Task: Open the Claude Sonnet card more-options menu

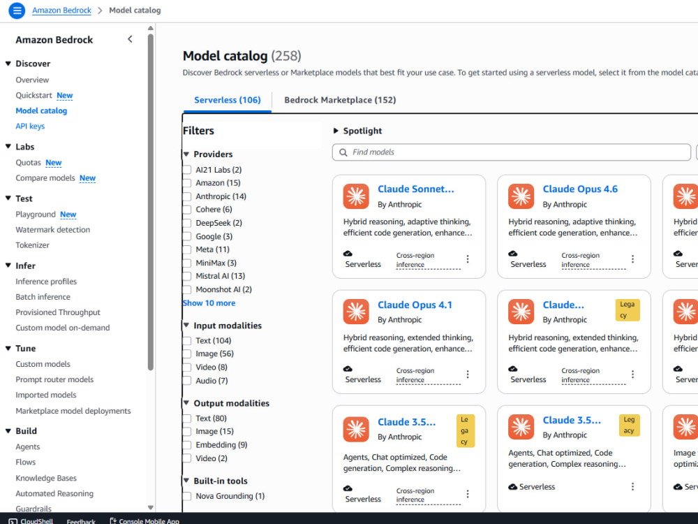Action: pos(468,259)
